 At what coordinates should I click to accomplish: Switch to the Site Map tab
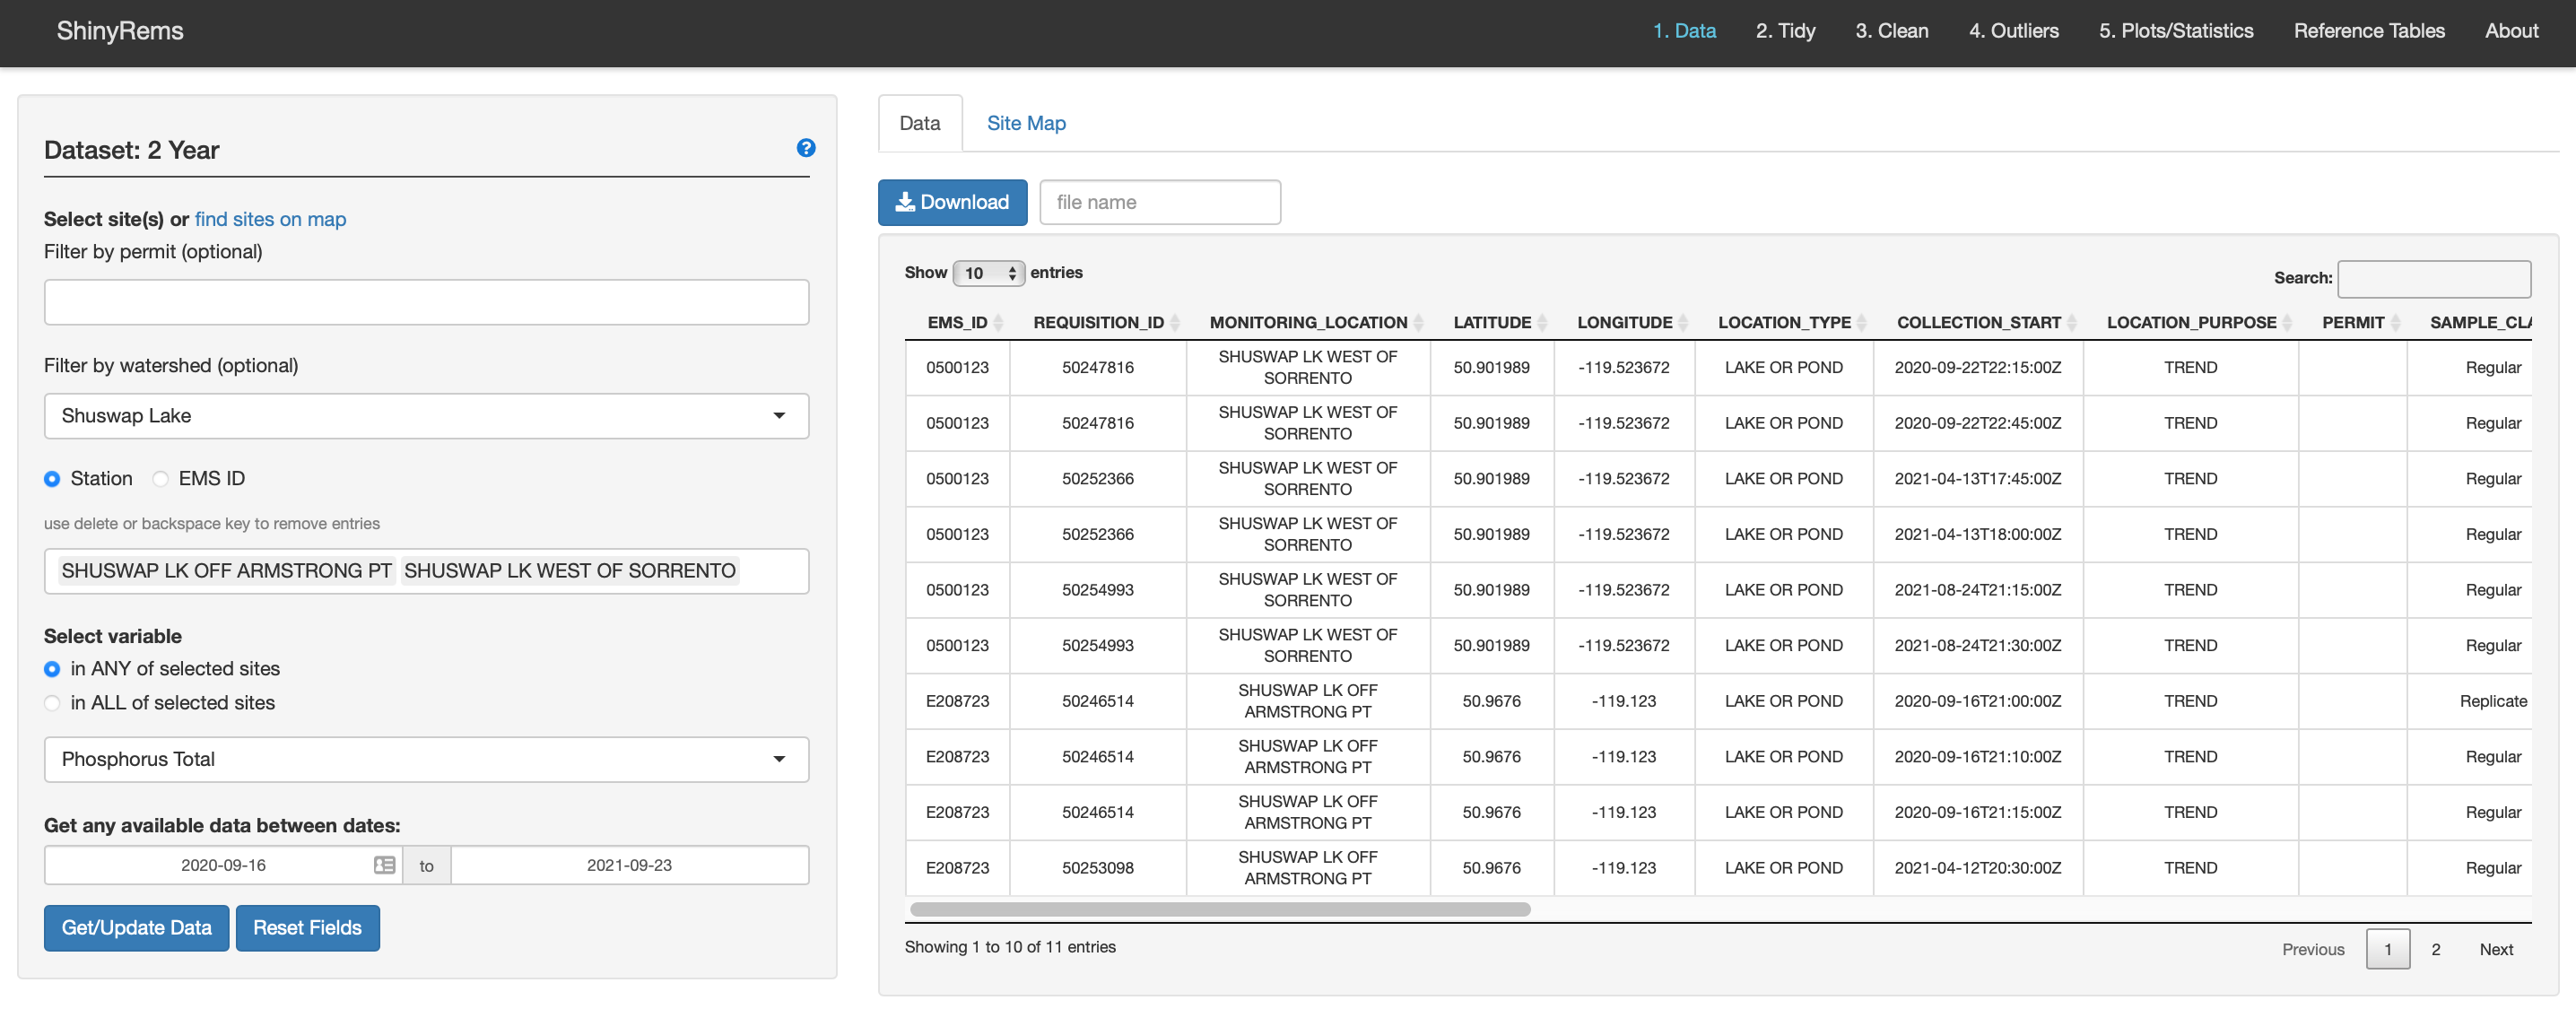pos(1025,123)
